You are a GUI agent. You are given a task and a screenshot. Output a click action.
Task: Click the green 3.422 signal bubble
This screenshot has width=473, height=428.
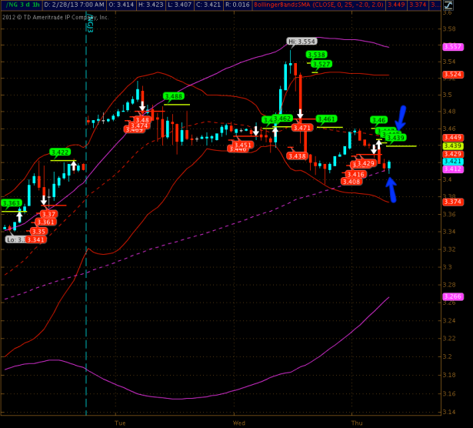coord(60,152)
